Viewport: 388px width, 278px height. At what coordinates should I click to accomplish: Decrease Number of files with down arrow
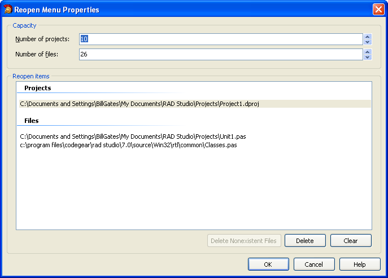pyautogui.click(x=368, y=57)
